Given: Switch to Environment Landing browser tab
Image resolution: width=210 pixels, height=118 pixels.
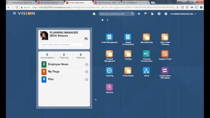Looking at the screenshot, I should (x=50, y=3).
